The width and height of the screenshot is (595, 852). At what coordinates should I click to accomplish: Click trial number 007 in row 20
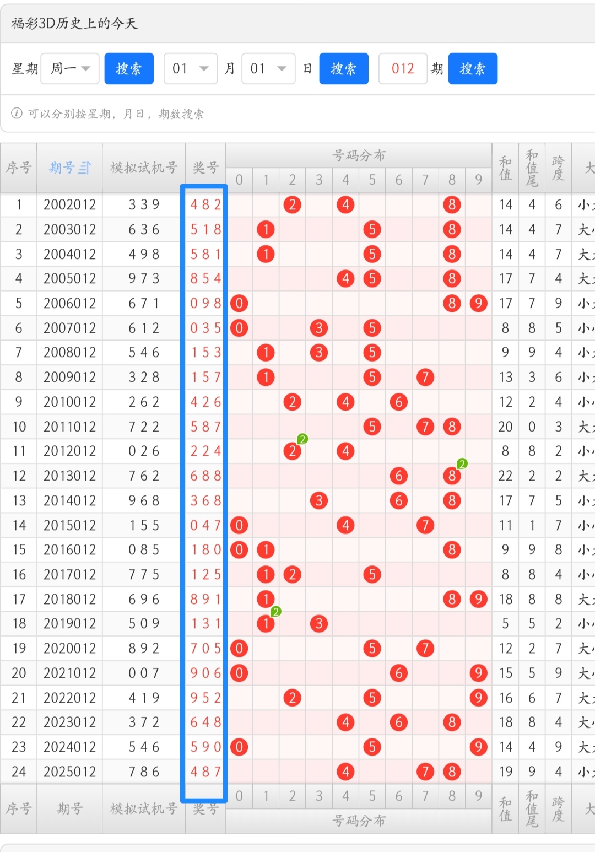click(144, 673)
